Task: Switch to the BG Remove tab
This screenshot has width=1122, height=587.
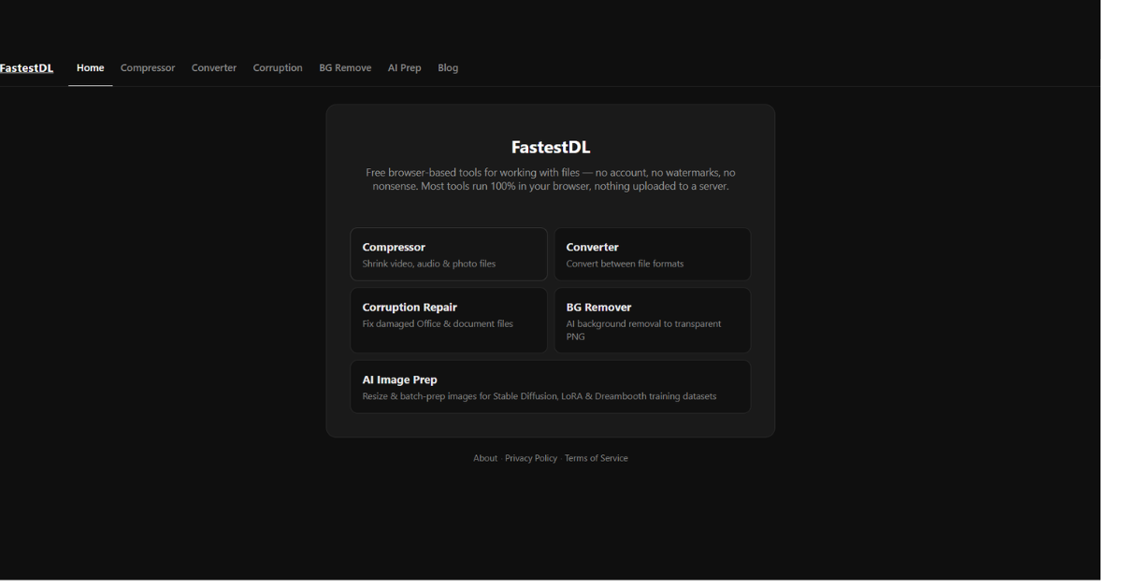Action: tap(345, 68)
